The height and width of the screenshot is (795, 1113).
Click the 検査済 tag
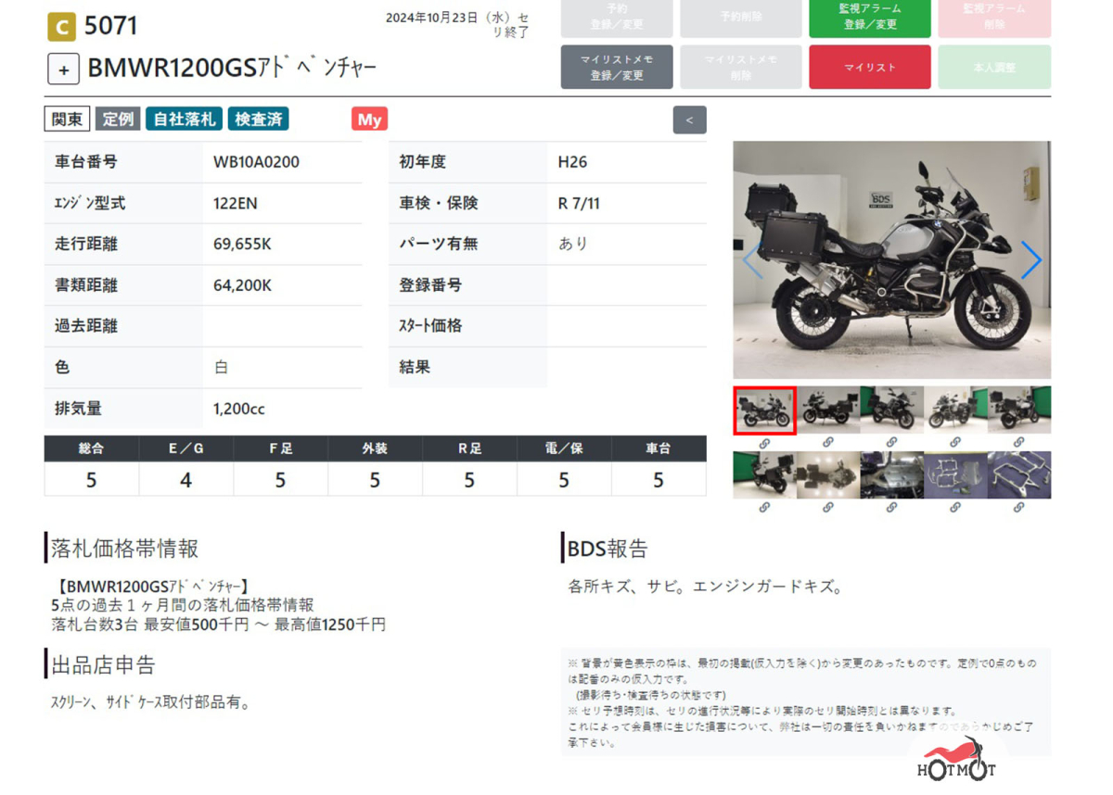click(259, 120)
